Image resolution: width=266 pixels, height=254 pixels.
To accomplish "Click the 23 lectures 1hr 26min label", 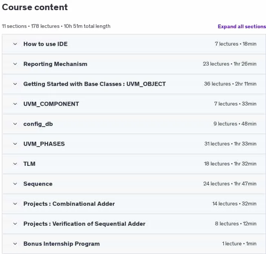I will (x=230, y=64).
